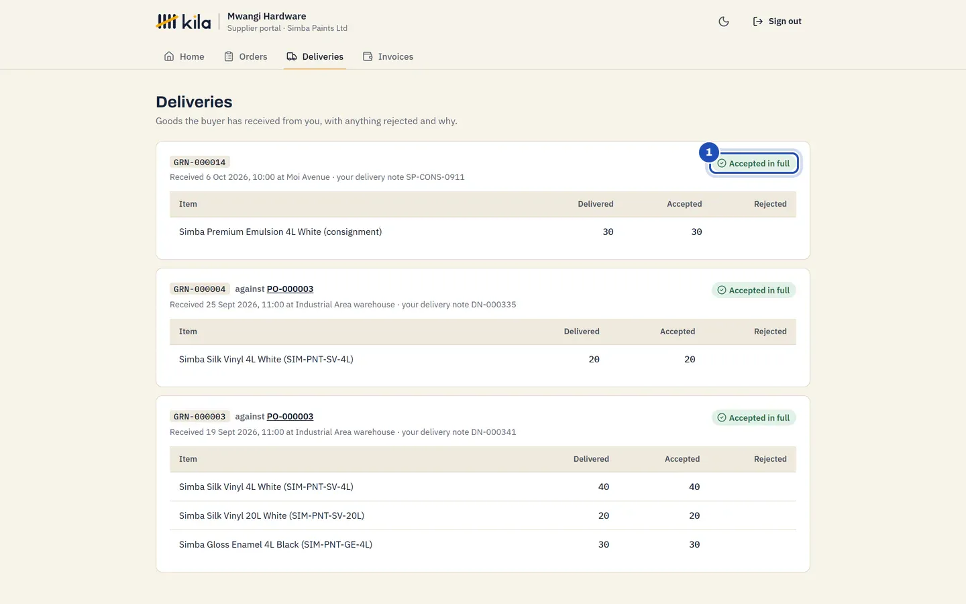Screen dimensions: 966x604
Task: Click the Rejected column header in GRN-000004
Action: [770, 332]
